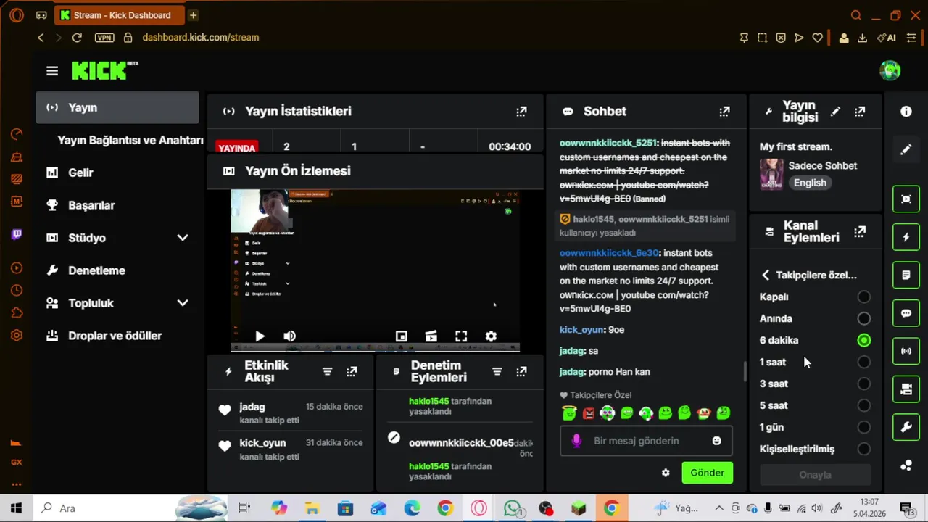Viewport: 928px width, 522px height.
Task: Click the English language tag
Action: 810,183
